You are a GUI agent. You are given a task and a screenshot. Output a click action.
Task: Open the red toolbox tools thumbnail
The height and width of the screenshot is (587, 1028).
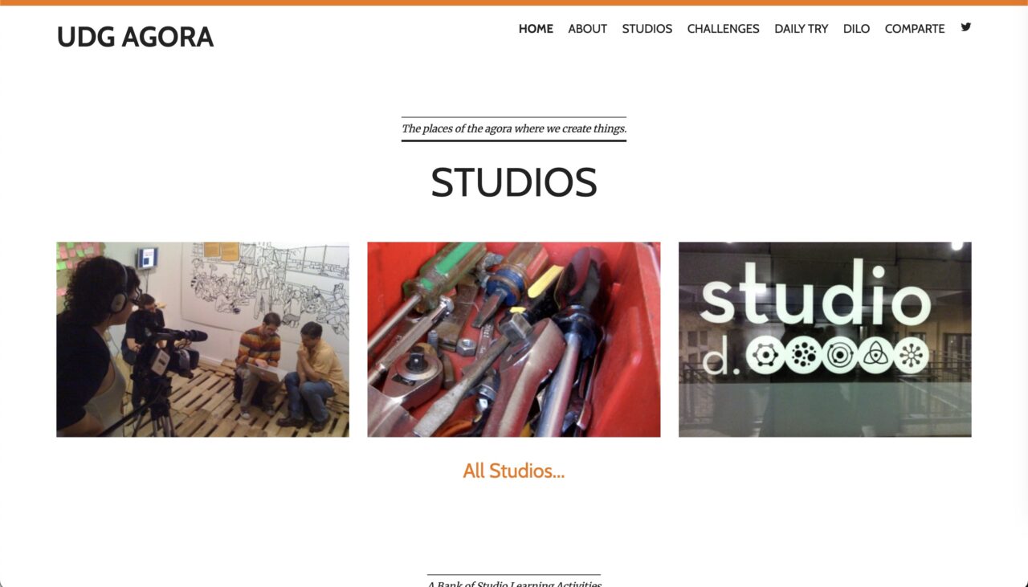(x=514, y=340)
